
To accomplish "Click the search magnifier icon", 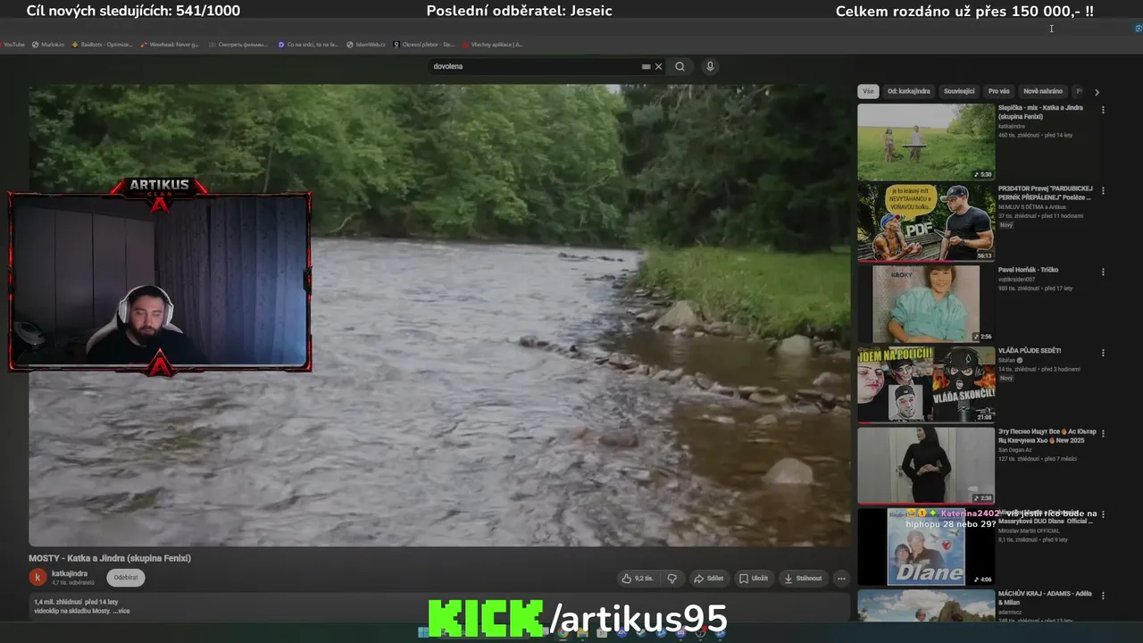I will click(680, 66).
